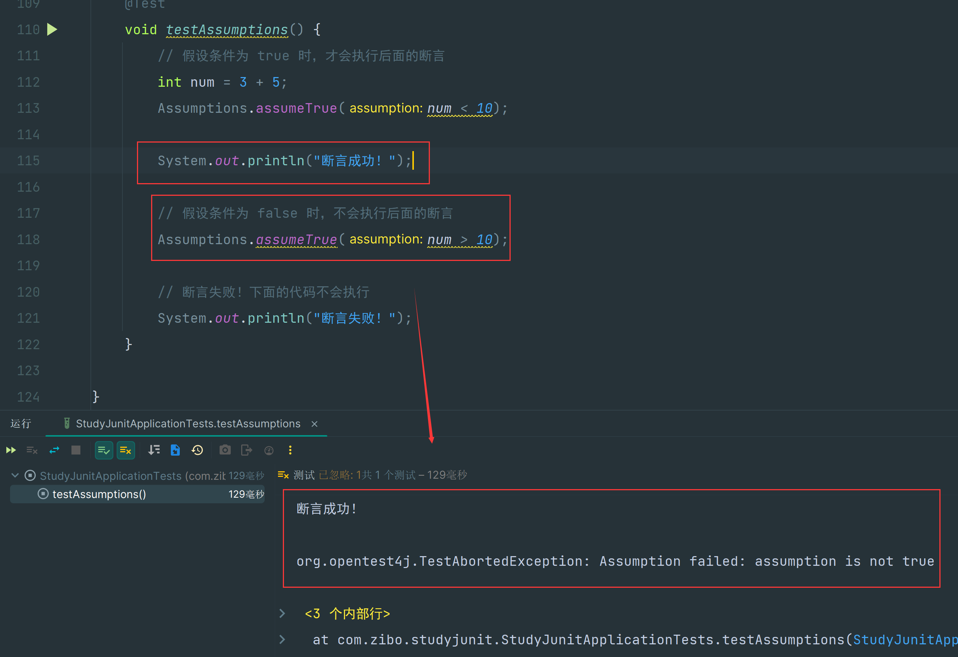Toggle show ignored tests filter

click(x=126, y=450)
